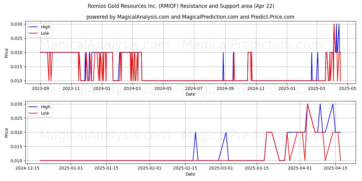The width and height of the screenshot is (362, 181).
Task: Click the 2025-04-15 tick label
Action: [x=335, y=168]
